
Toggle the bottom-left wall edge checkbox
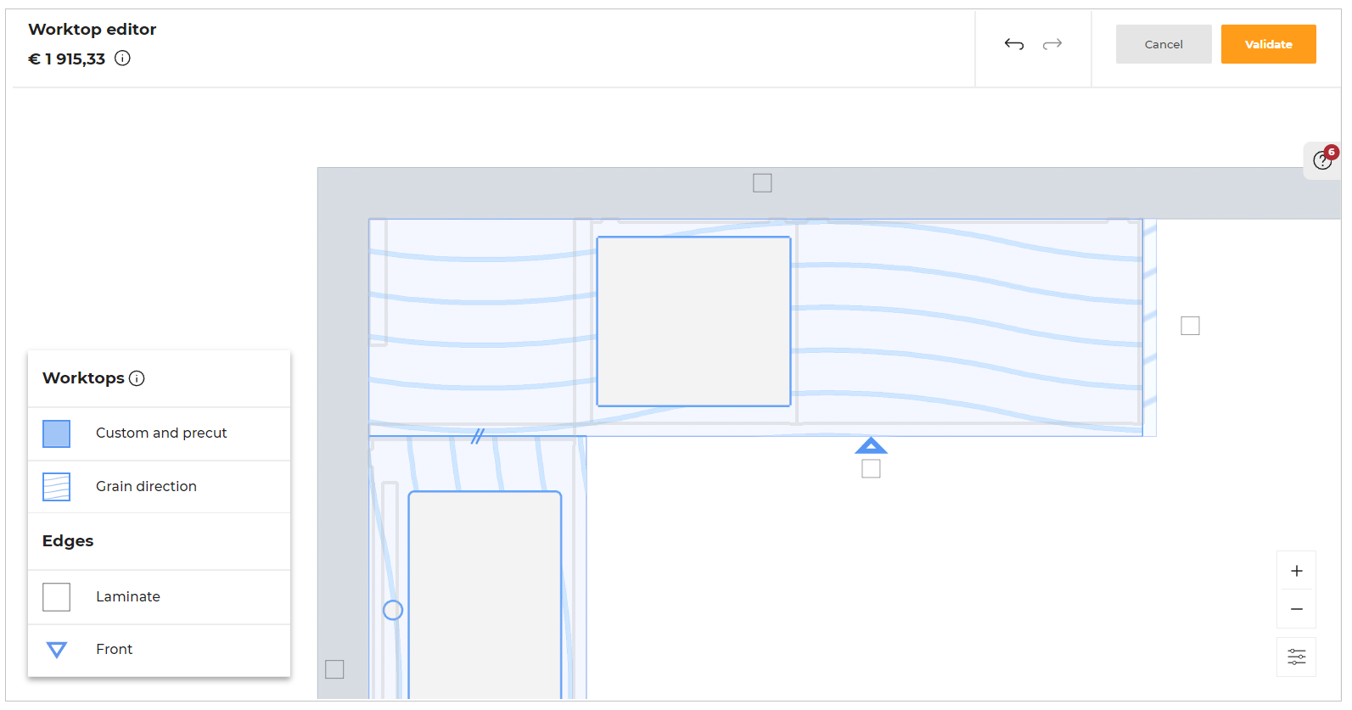point(335,669)
